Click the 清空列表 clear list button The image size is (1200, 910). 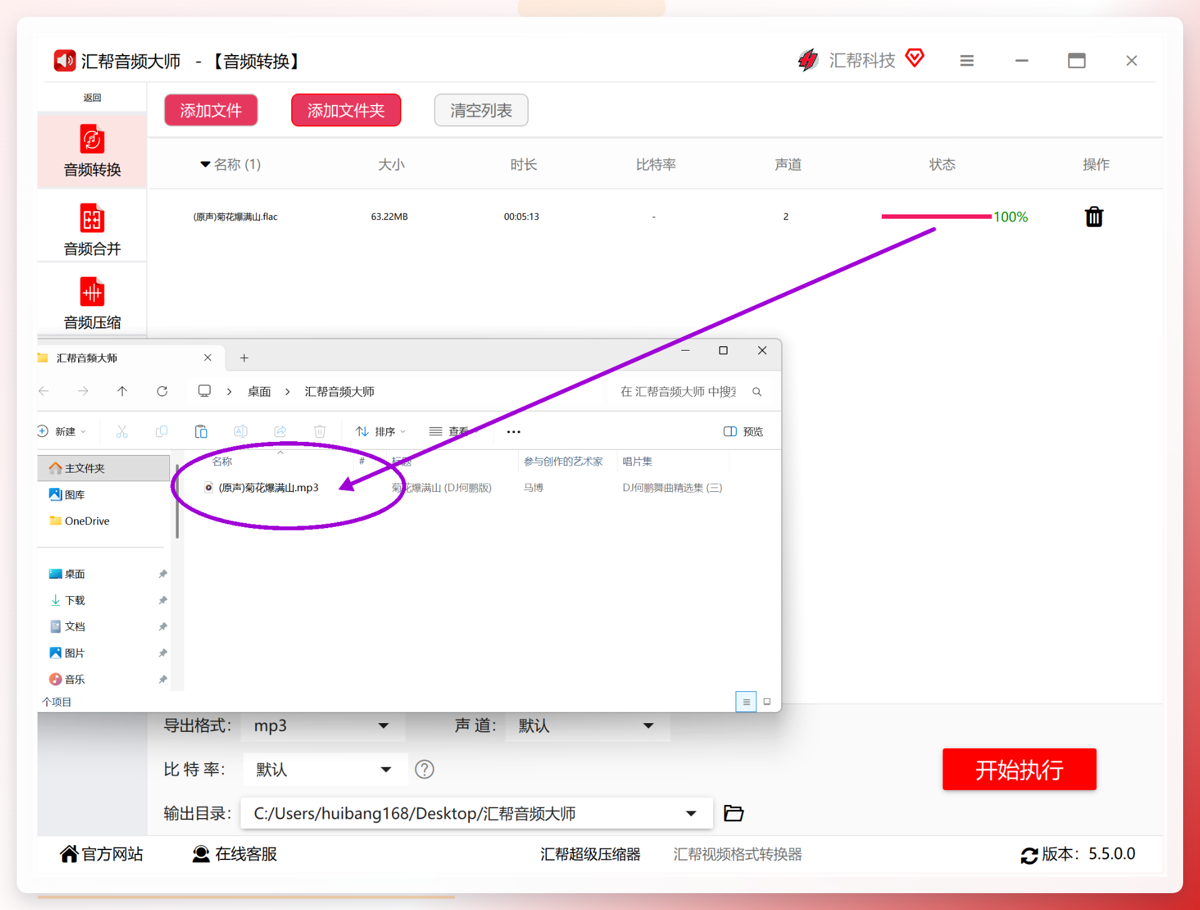[481, 110]
